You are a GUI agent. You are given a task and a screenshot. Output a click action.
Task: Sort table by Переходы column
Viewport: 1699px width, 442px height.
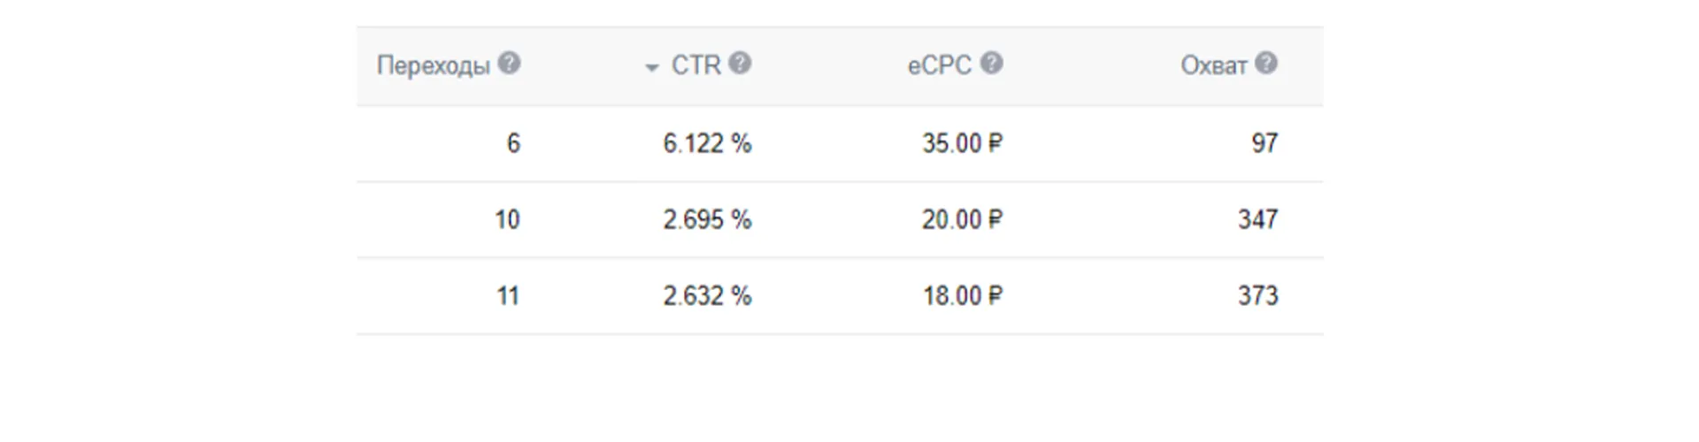tap(433, 65)
